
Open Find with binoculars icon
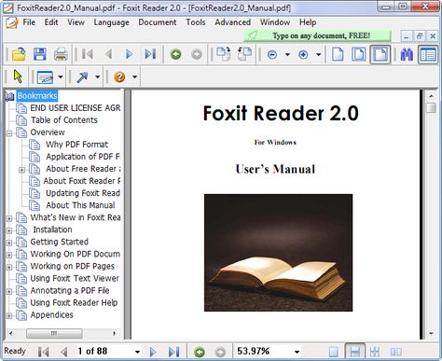coord(407,55)
